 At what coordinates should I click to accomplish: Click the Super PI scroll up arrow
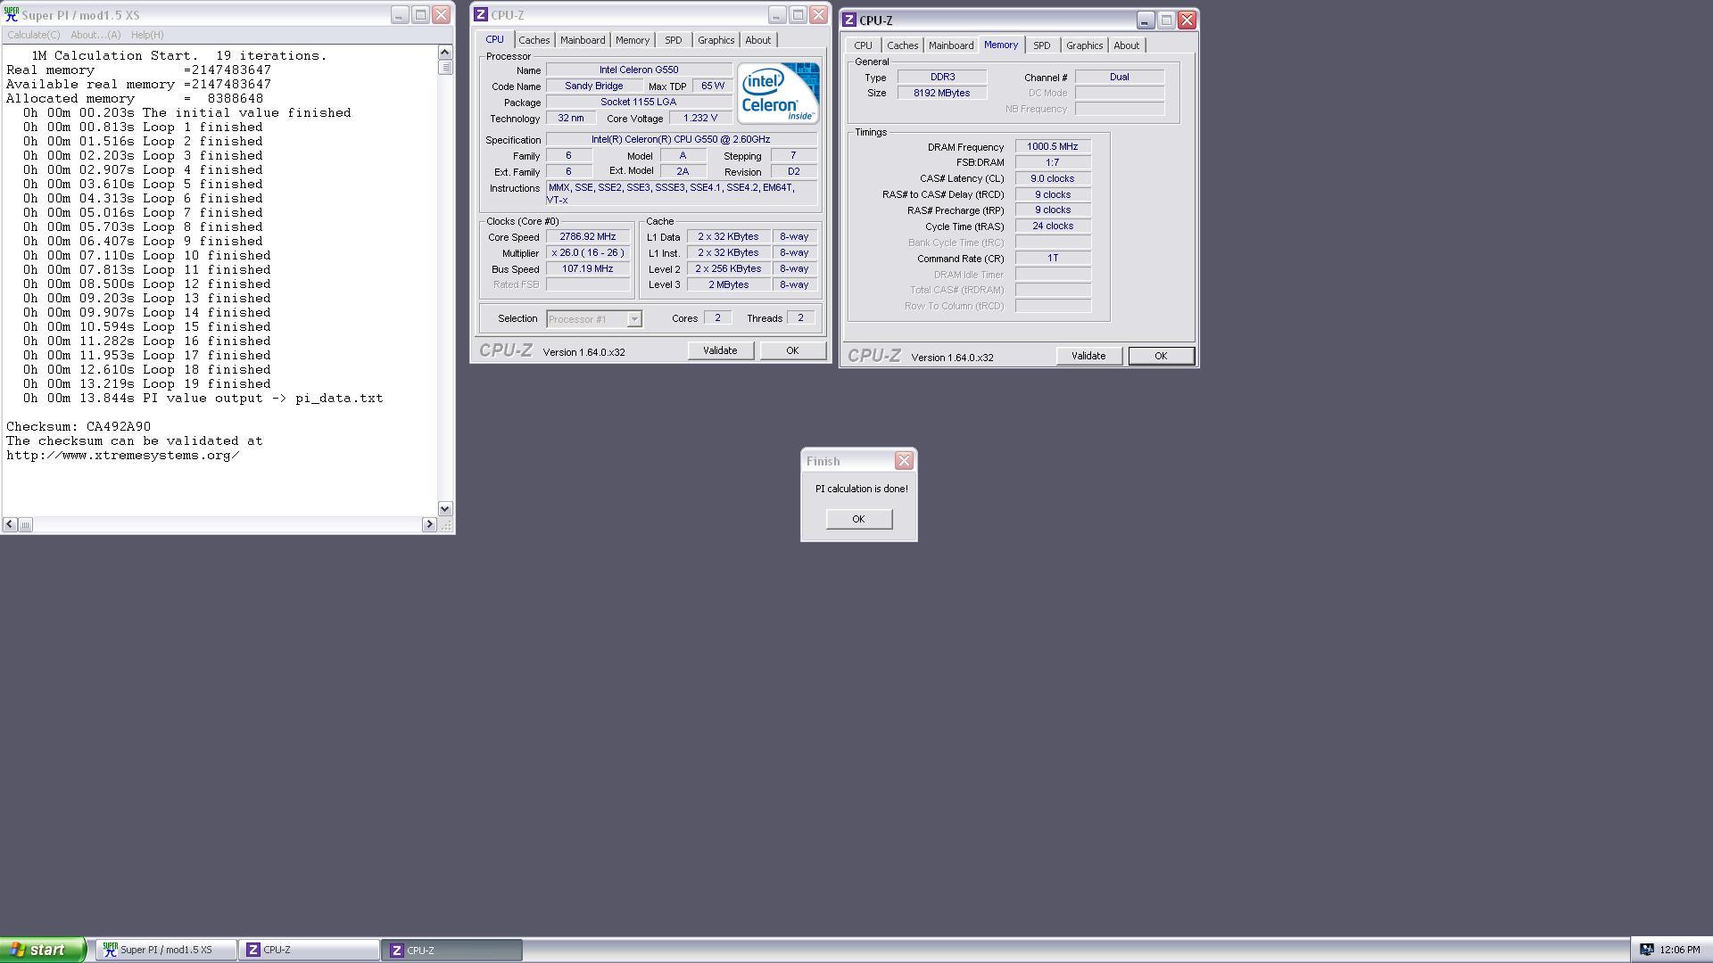pos(445,53)
